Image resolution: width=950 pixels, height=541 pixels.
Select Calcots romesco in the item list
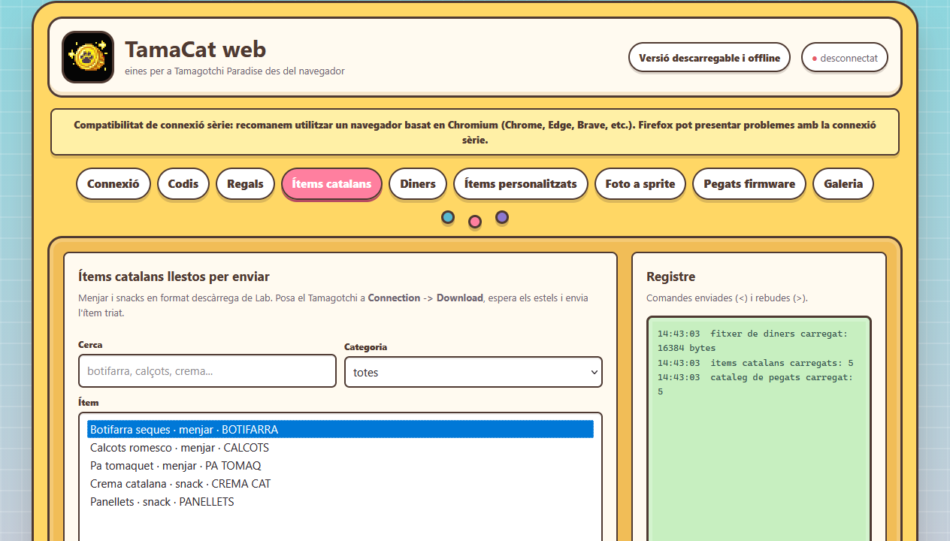[340, 448]
